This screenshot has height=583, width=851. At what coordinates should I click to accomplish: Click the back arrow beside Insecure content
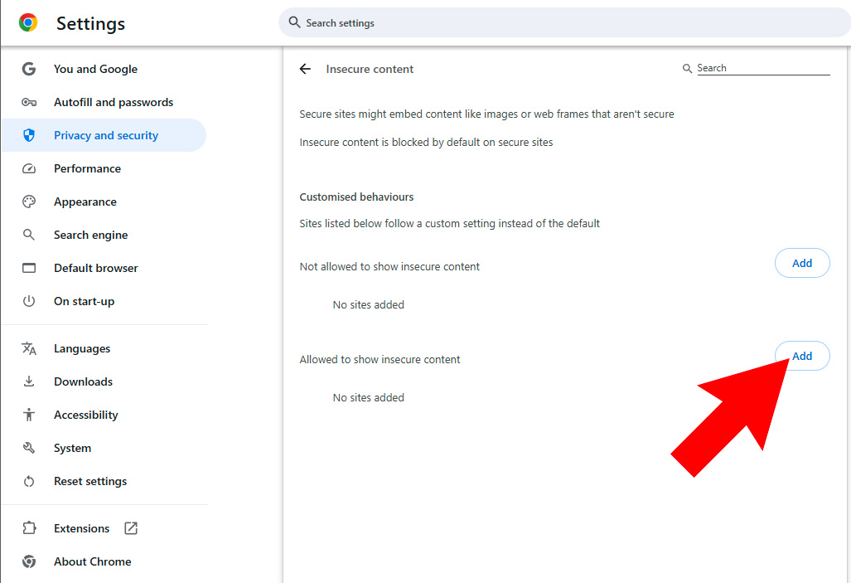click(x=305, y=69)
